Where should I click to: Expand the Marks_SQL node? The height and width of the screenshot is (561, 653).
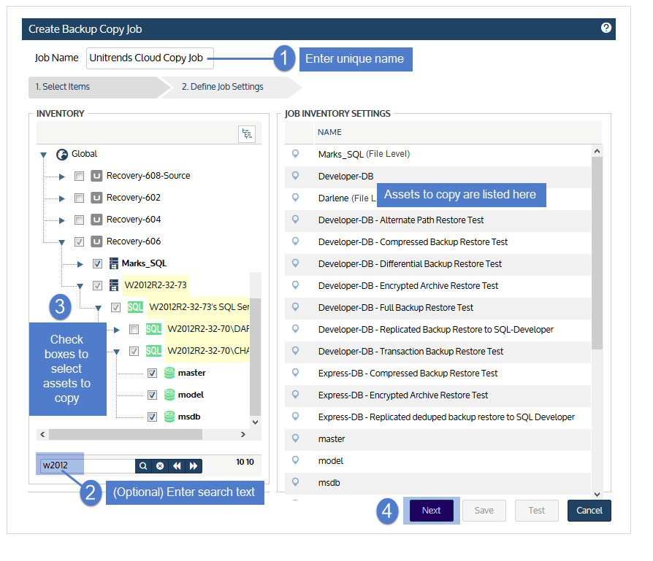tap(80, 264)
